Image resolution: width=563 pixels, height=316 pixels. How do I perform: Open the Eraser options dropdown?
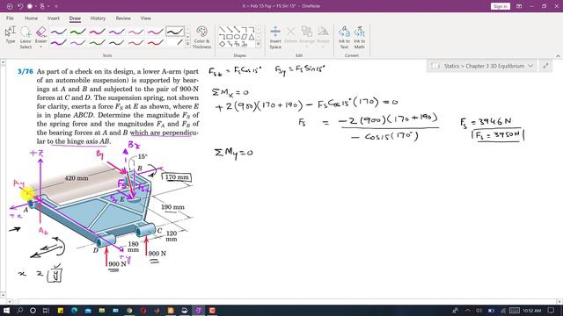coord(40,47)
